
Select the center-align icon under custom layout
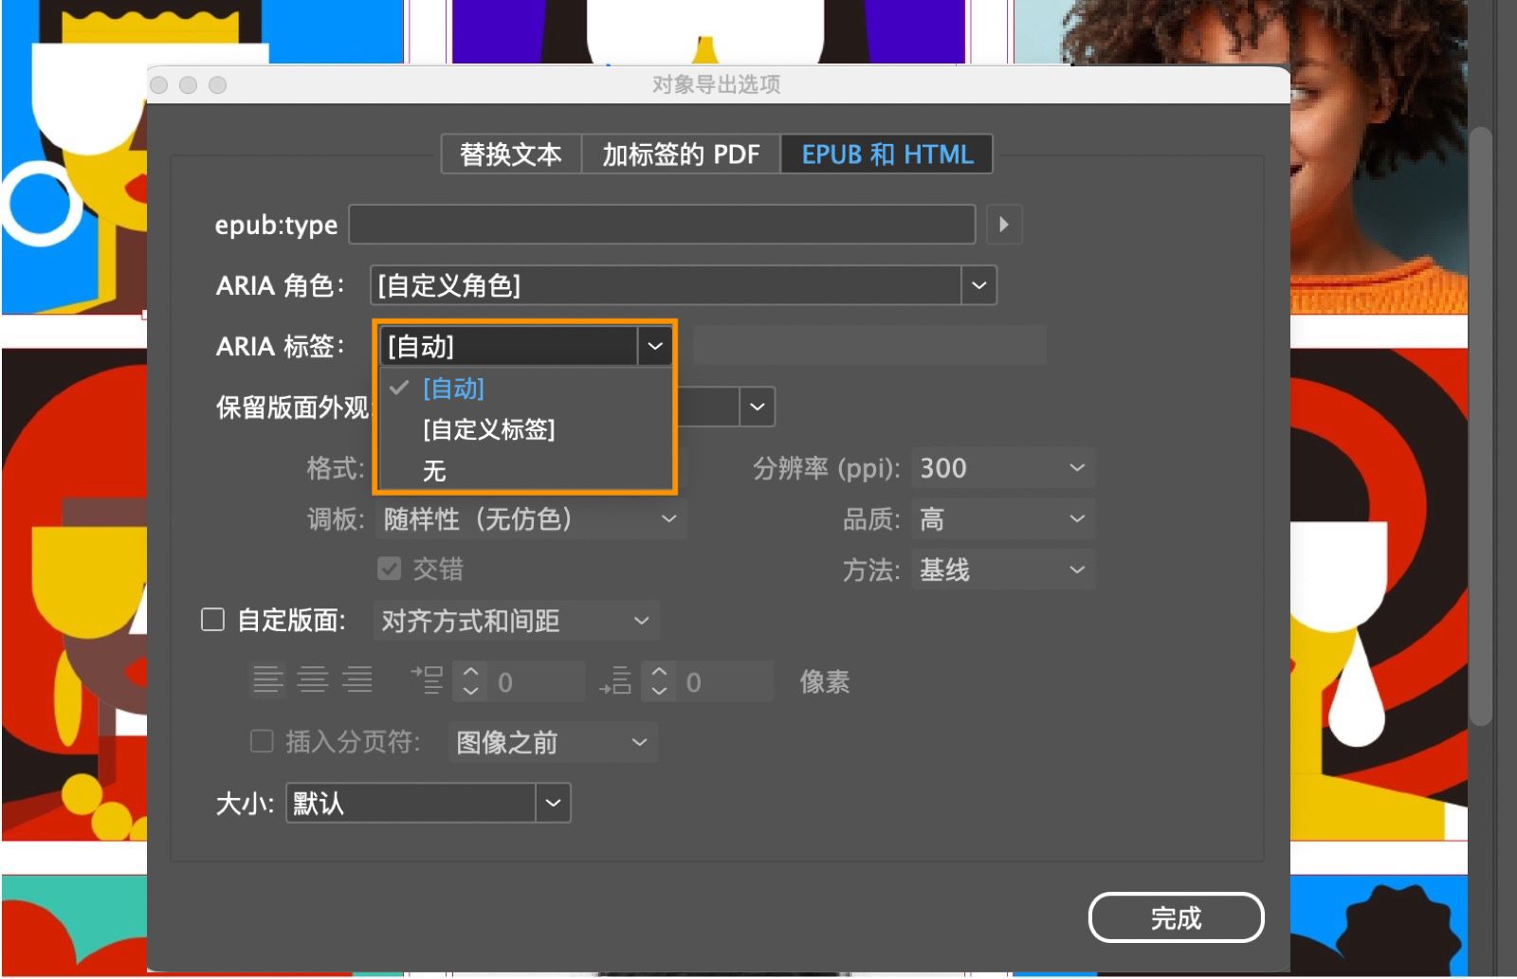pyautogui.click(x=313, y=680)
